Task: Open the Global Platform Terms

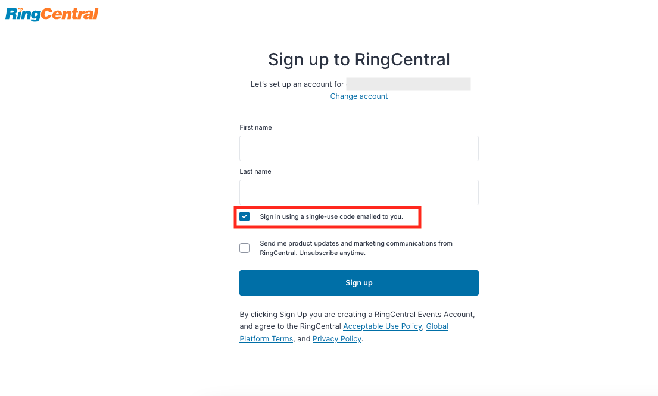Action: coord(344,332)
